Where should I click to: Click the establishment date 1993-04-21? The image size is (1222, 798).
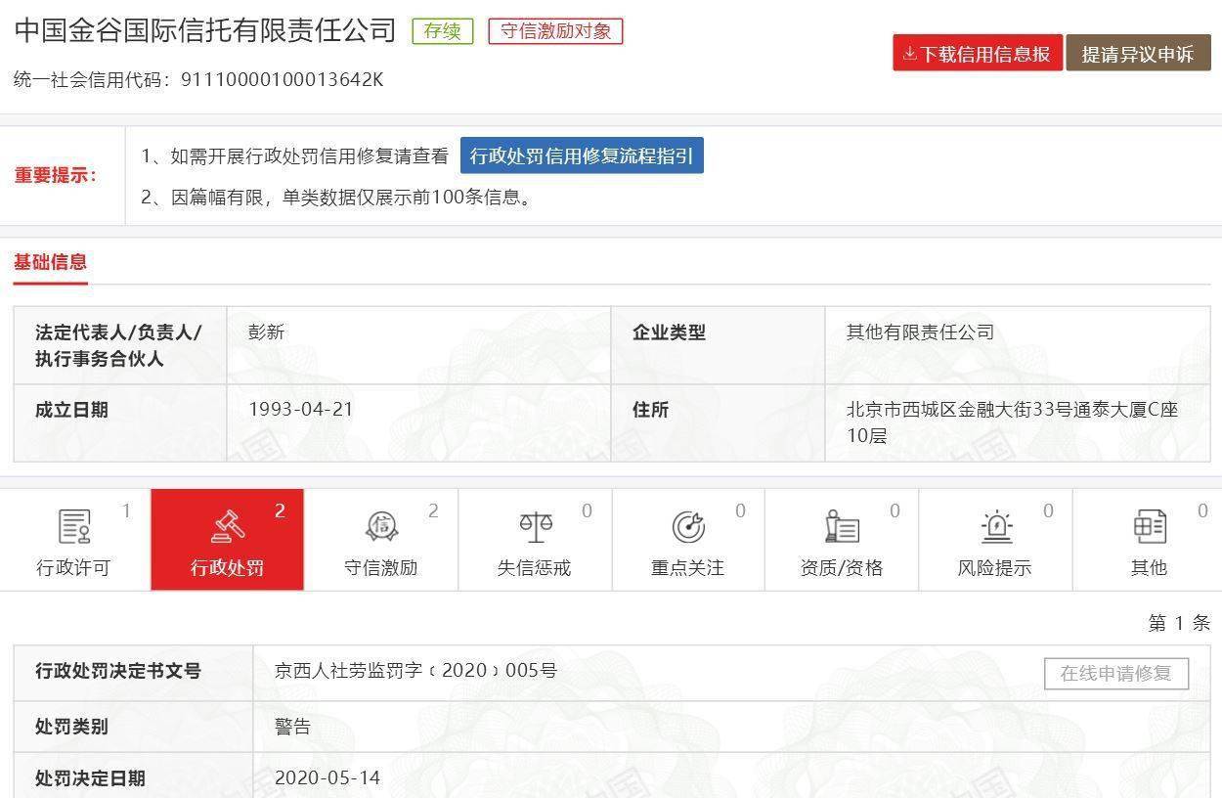pyautogui.click(x=301, y=410)
